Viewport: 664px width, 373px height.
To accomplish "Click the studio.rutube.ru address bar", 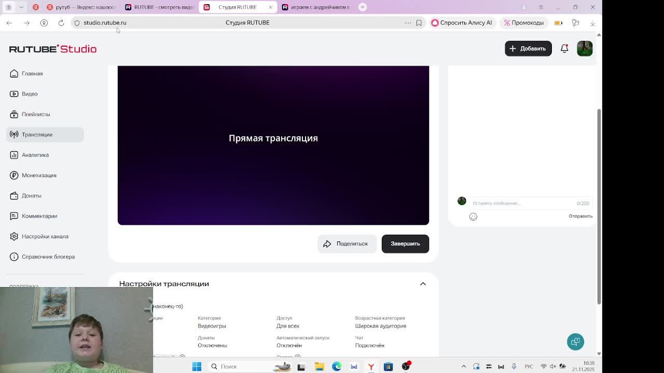I will (105, 23).
